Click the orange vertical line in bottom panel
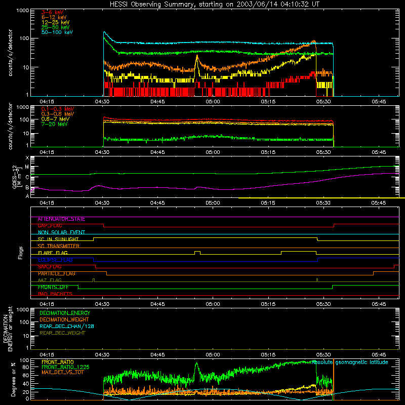Screen dimensions: 405x405 (334, 379)
